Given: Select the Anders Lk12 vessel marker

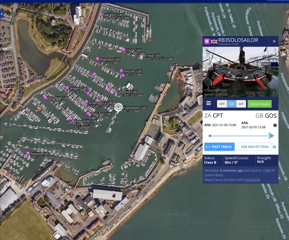Looking at the screenshot, I should pos(86,102).
